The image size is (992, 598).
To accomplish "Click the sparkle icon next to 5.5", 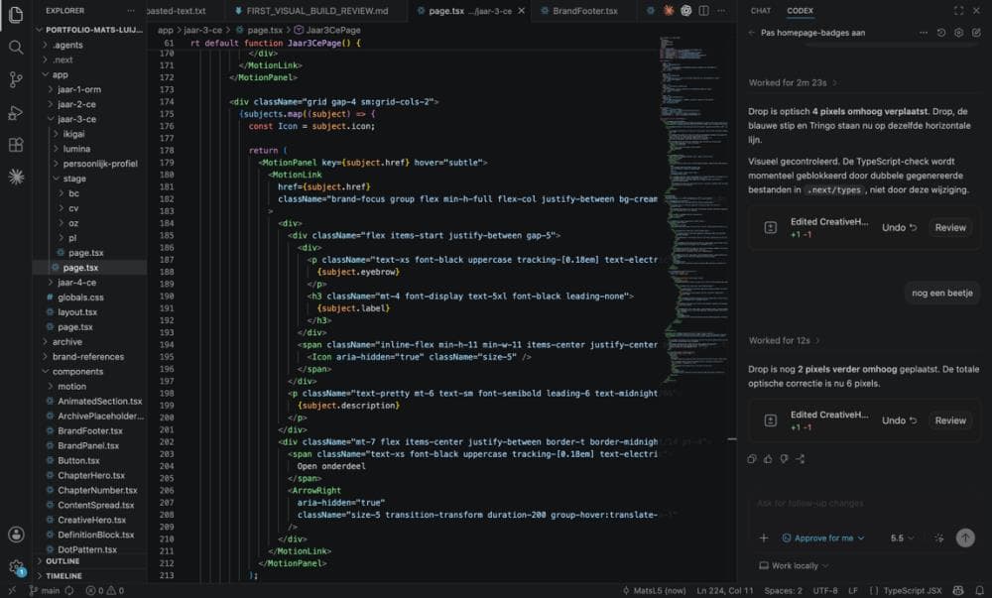I will tap(938, 538).
